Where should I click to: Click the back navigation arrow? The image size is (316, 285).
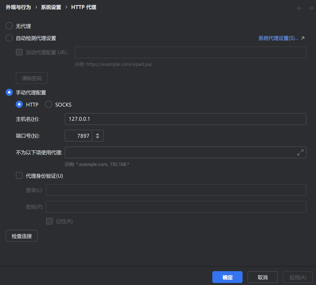(300, 8)
